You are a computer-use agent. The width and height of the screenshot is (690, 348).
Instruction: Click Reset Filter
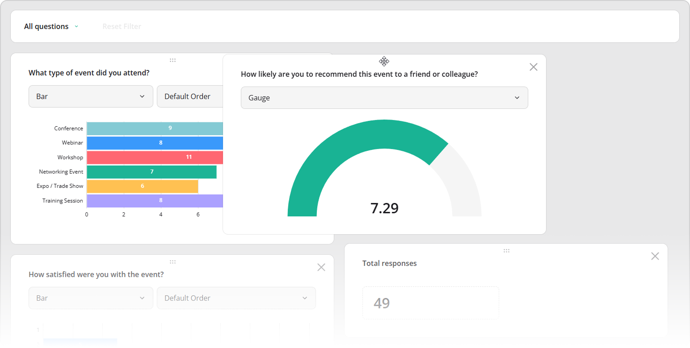122,26
